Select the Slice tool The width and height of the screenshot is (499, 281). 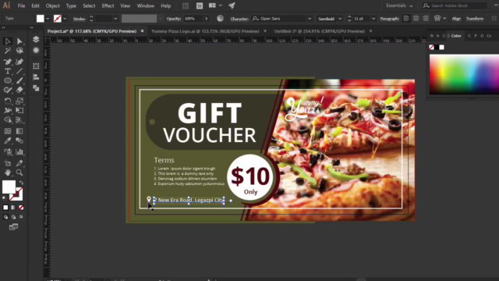[19, 163]
